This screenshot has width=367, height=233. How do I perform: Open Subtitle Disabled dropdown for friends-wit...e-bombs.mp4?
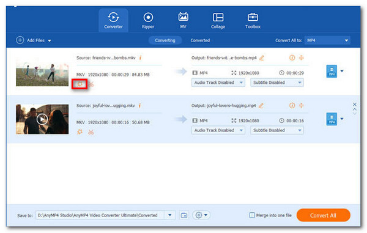[277, 83]
